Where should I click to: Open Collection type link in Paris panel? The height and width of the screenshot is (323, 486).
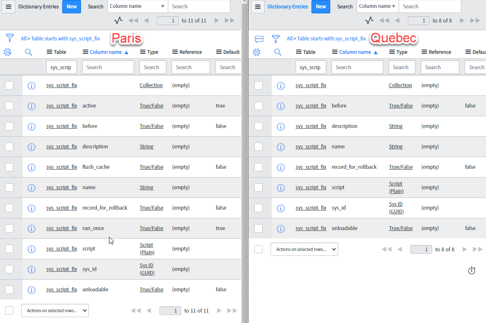point(151,85)
